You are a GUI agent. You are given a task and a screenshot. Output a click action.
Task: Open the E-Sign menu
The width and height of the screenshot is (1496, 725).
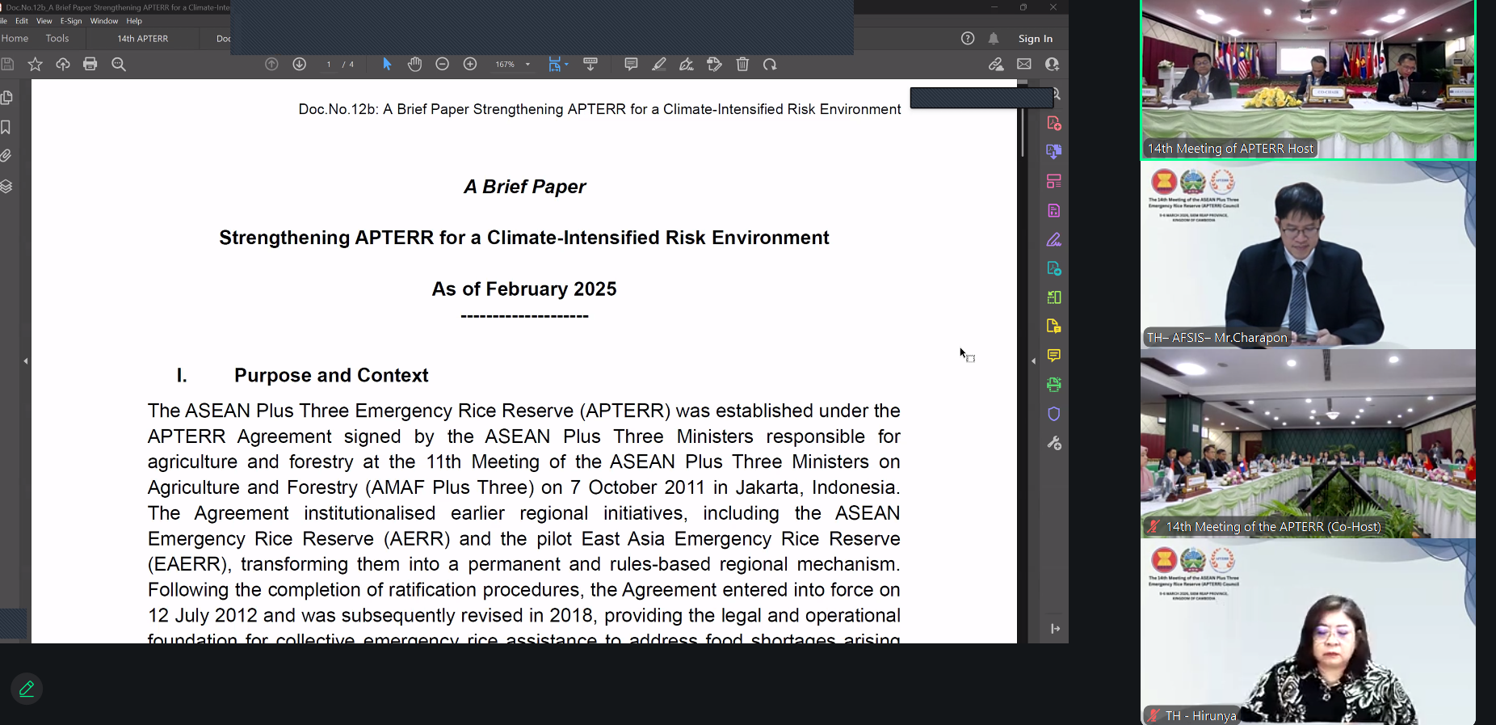click(71, 21)
